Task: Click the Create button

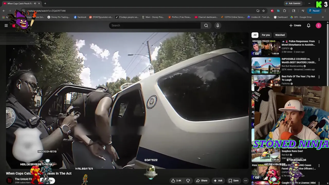Action: click(295, 25)
